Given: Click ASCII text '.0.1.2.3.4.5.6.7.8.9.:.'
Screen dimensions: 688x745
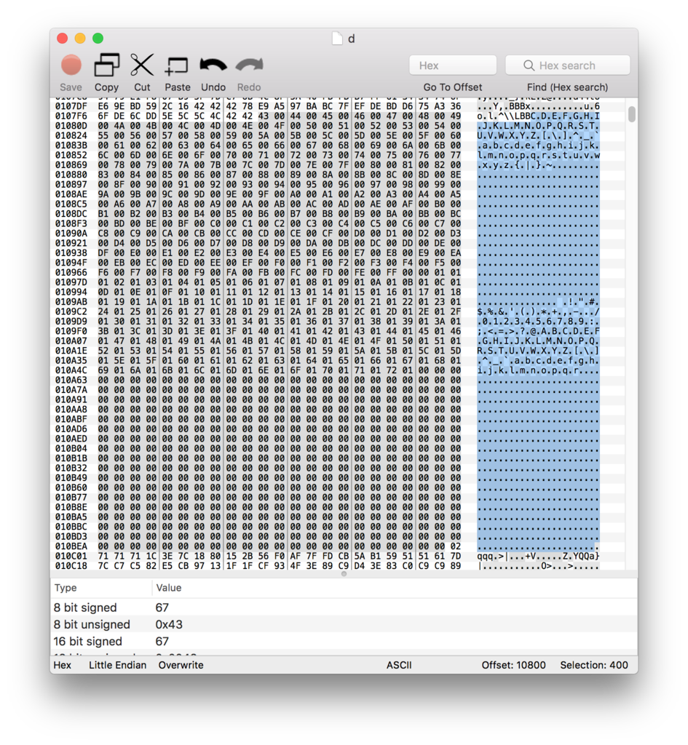Looking at the screenshot, I should [538, 322].
